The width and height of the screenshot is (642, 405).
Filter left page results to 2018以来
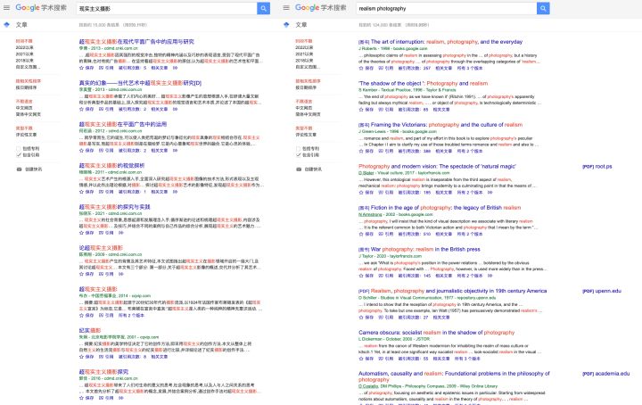click(x=25, y=60)
